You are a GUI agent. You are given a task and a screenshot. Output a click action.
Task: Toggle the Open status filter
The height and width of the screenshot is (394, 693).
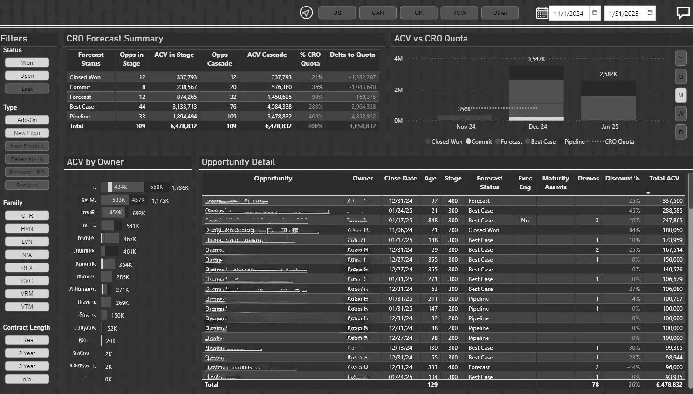[x=27, y=76]
